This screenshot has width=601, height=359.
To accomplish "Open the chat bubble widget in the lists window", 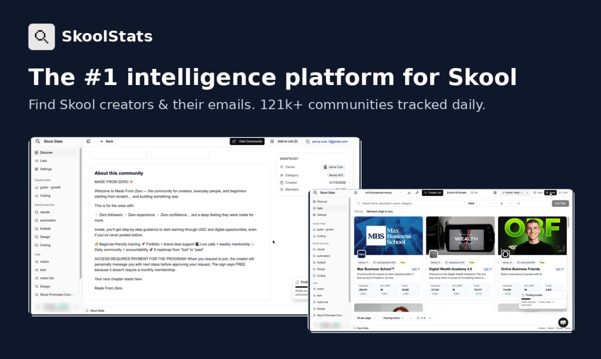I will (563, 322).
